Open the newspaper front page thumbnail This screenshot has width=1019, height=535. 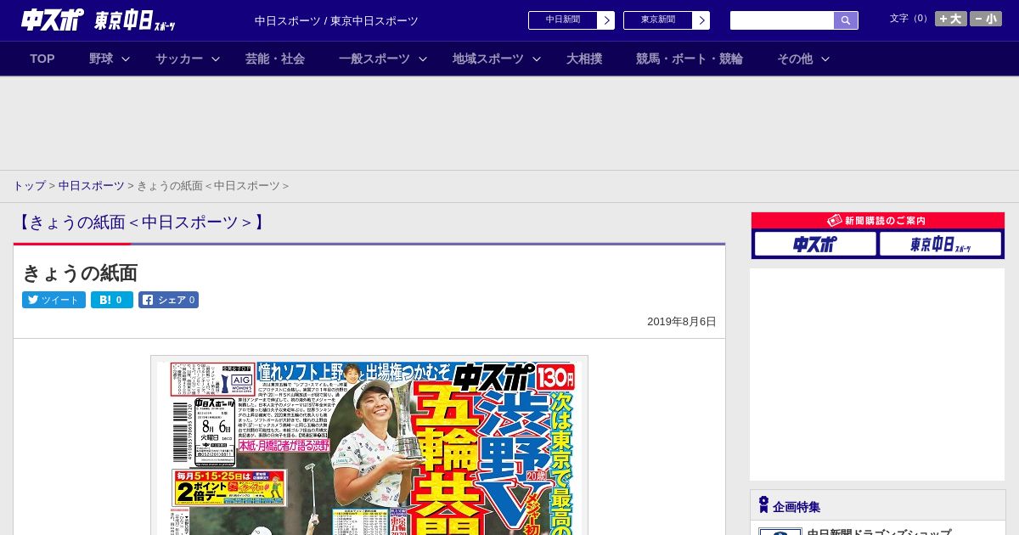point(369,446)
